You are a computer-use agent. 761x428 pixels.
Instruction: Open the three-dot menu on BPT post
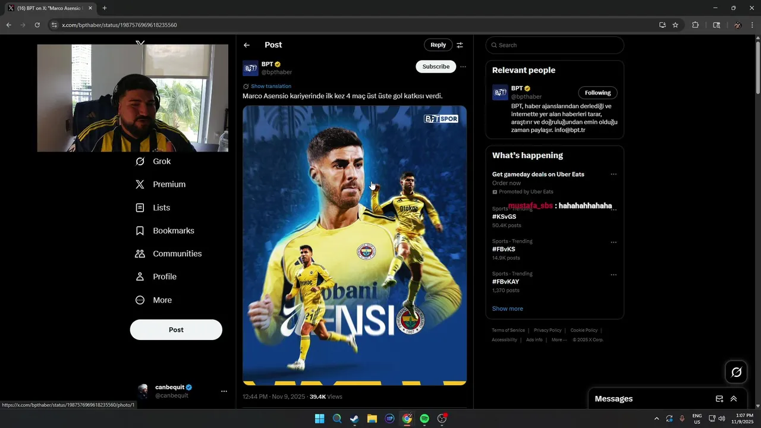[x=463, y=67]
